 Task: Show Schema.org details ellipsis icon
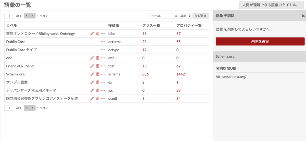(x=103, y=74)
